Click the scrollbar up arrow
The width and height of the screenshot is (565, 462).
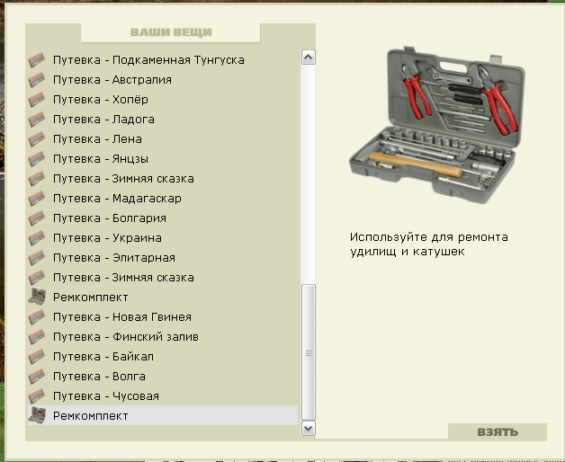tap(308, 58)
